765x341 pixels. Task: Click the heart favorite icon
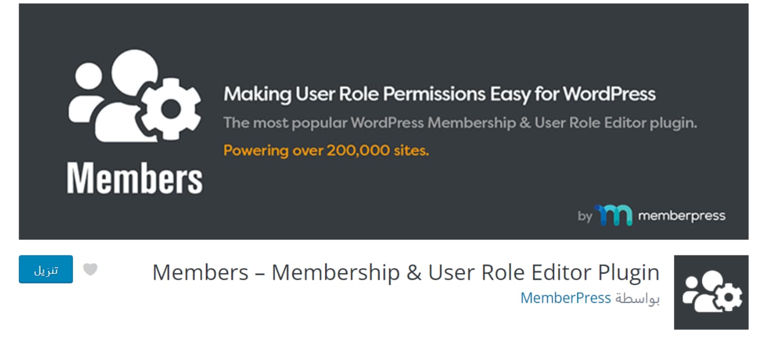(91, 270)
